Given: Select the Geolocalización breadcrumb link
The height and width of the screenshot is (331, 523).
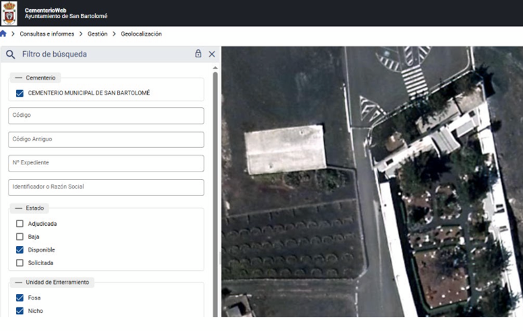Looking at the screenshot, I should click(141, 34).
